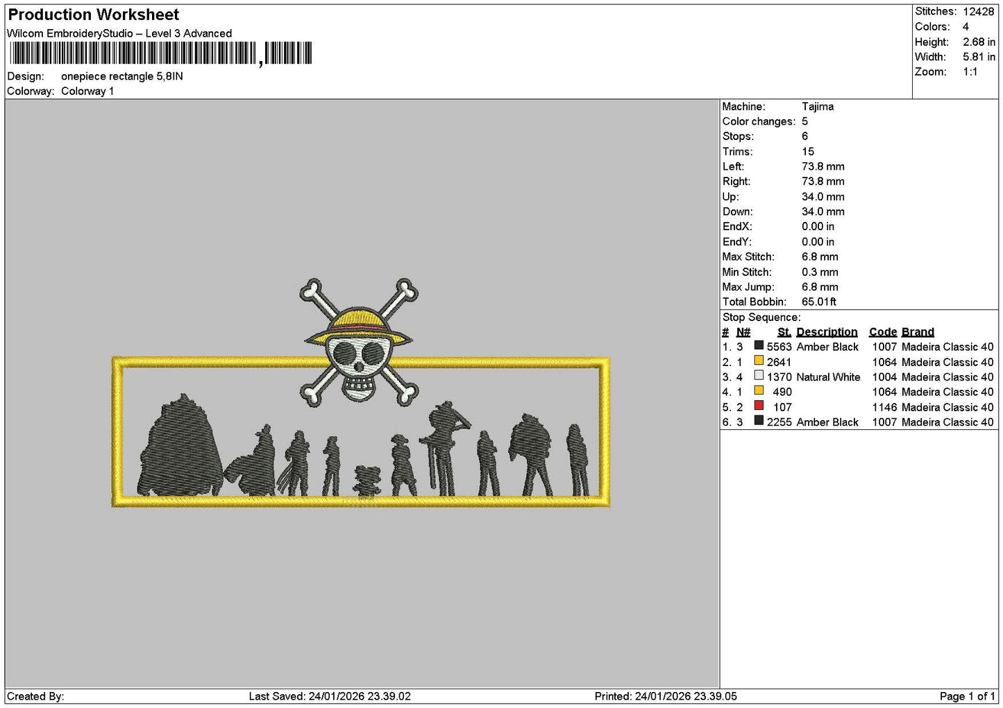The height and width of the screenshot is (708, 1003).
Task: Select the Up value 34.0 mm
Action: (x=823, y=197)
